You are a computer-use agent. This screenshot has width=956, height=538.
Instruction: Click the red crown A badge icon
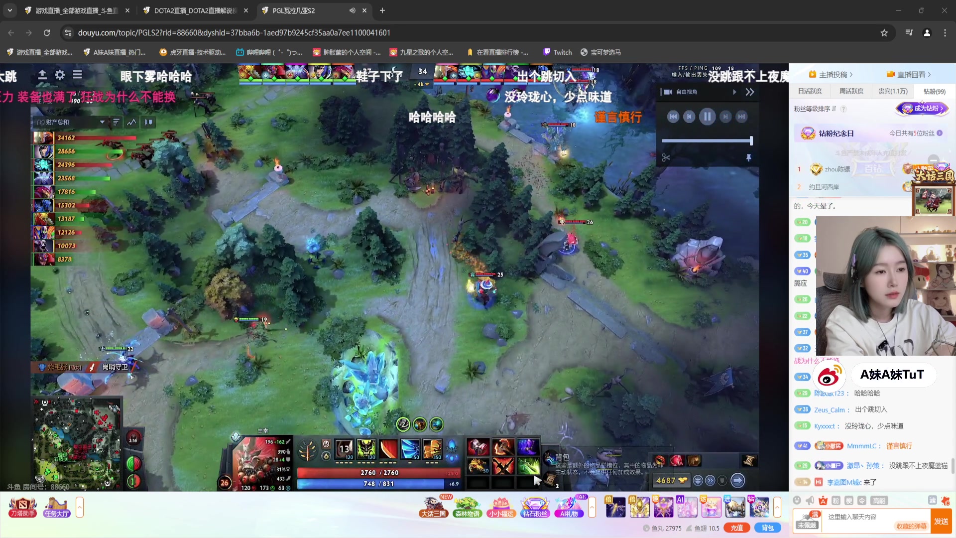(823, 501)
